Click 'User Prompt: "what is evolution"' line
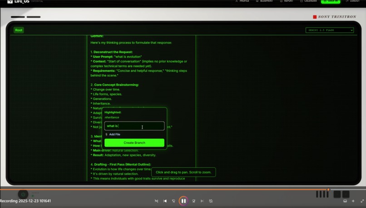 click(x=116, y=57)
